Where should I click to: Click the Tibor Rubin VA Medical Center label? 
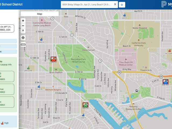click(x=126, y=63)
